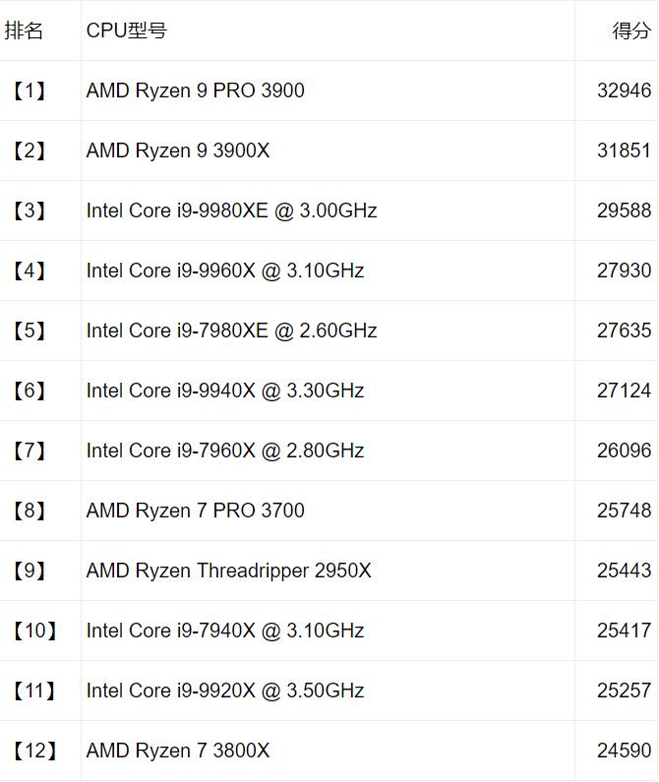Click AMD Ryzen 7 PRO 3700
The width and height of the screenshot is (659, 782).
195,511
